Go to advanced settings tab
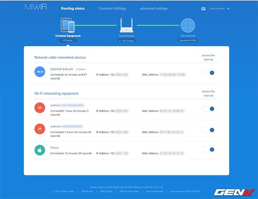This screenshot has width=258, height=199. 154,9
